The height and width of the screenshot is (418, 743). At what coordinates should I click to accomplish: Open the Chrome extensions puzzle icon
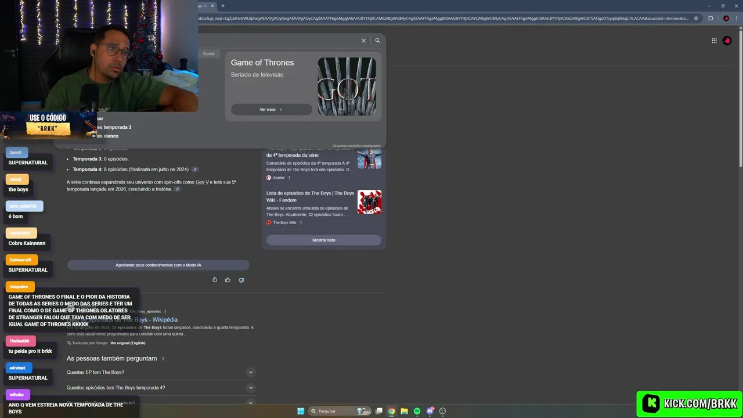coord(710,18)
